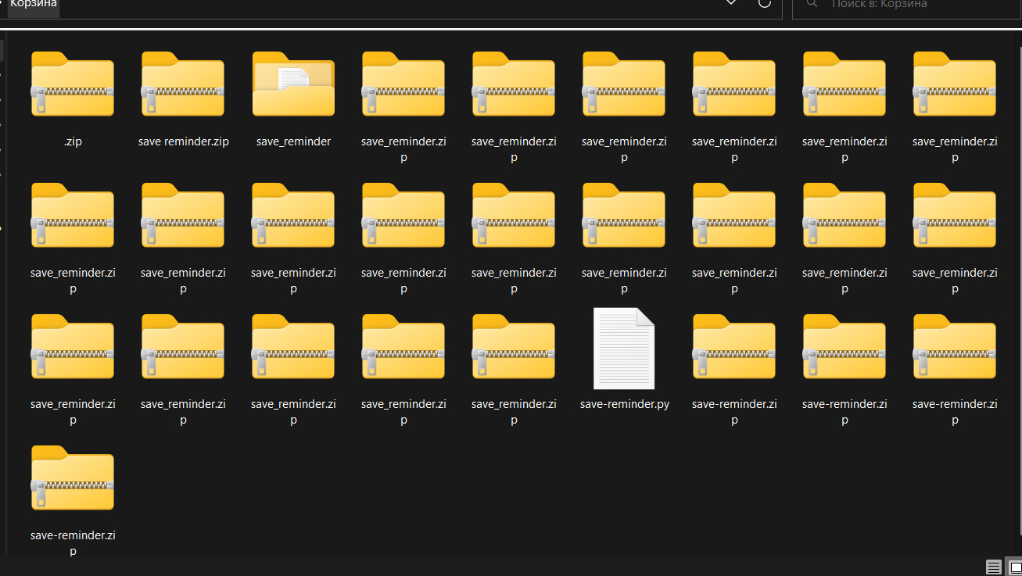Select the "save reminder.zip" archive with space in name

click(x=183, y=85)
